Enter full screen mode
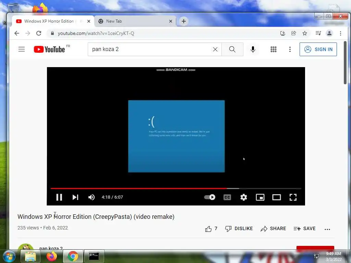Screen dimensions: 351x263 [x=293, y=197]
